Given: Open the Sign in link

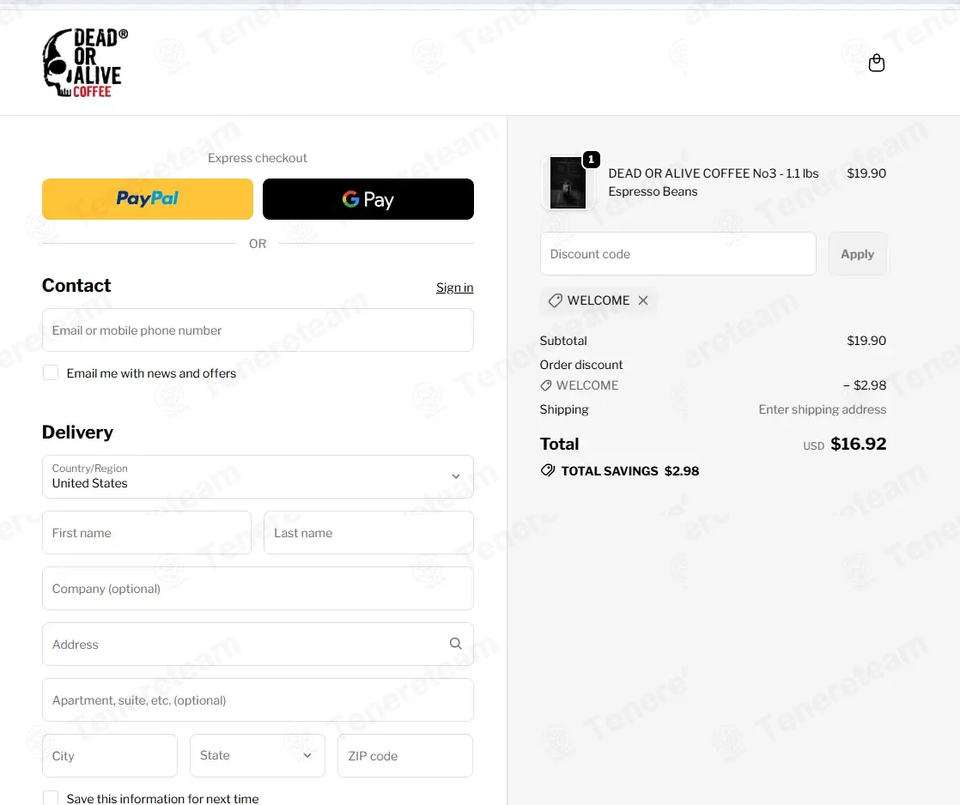Looking at the screenshot, I should pyautogui.click(x=454, y=287).
